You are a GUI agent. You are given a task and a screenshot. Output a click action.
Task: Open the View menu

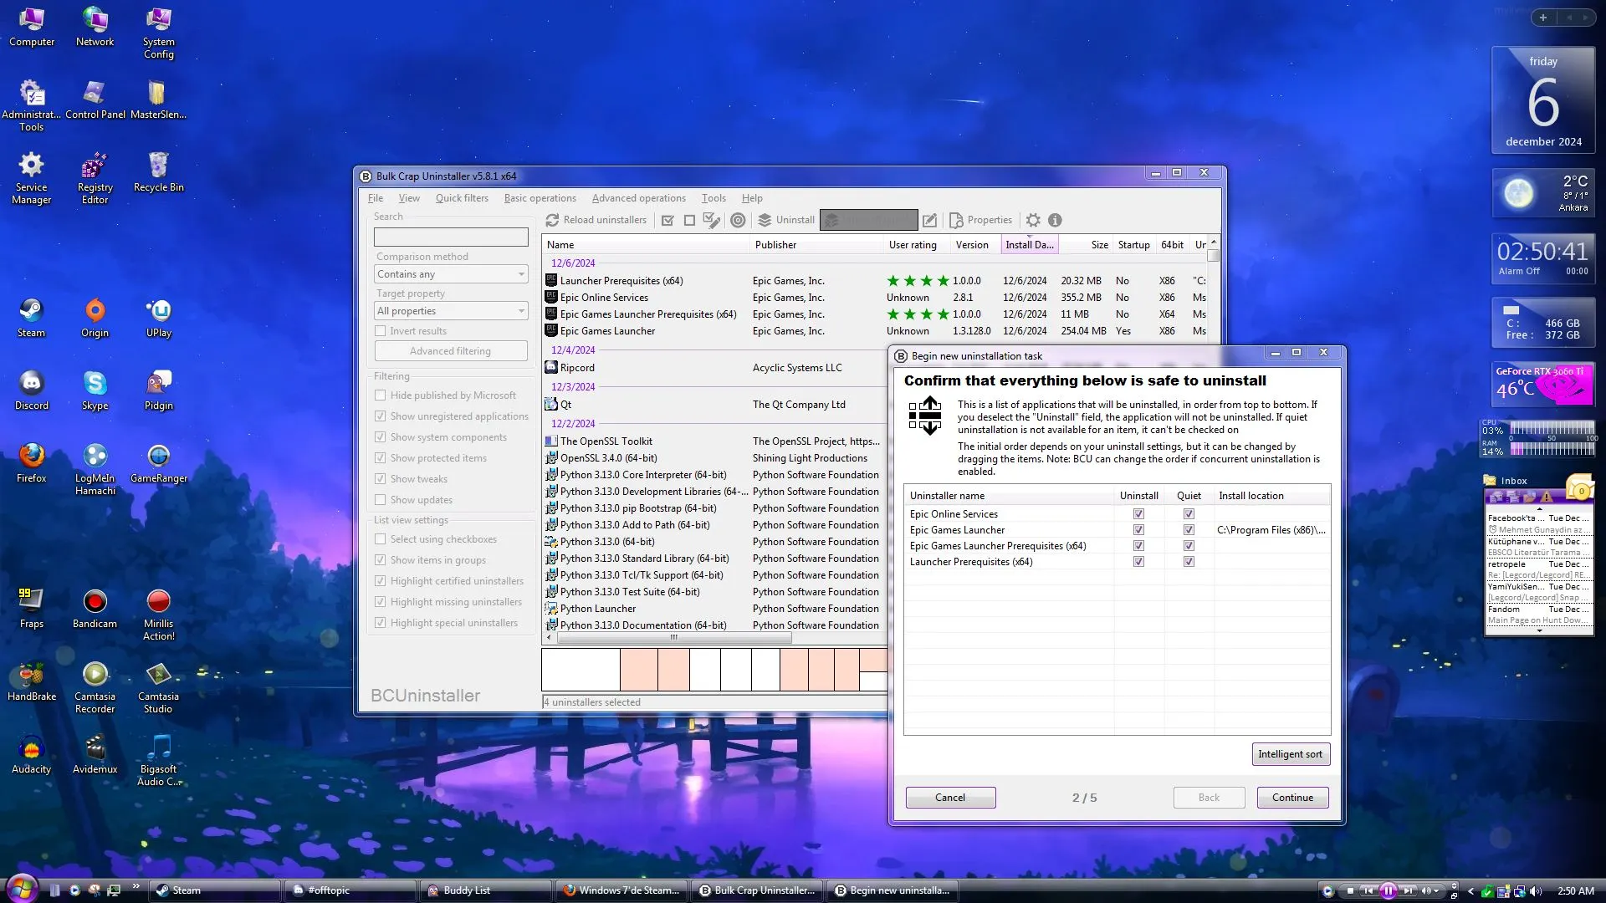click(409, 198)
